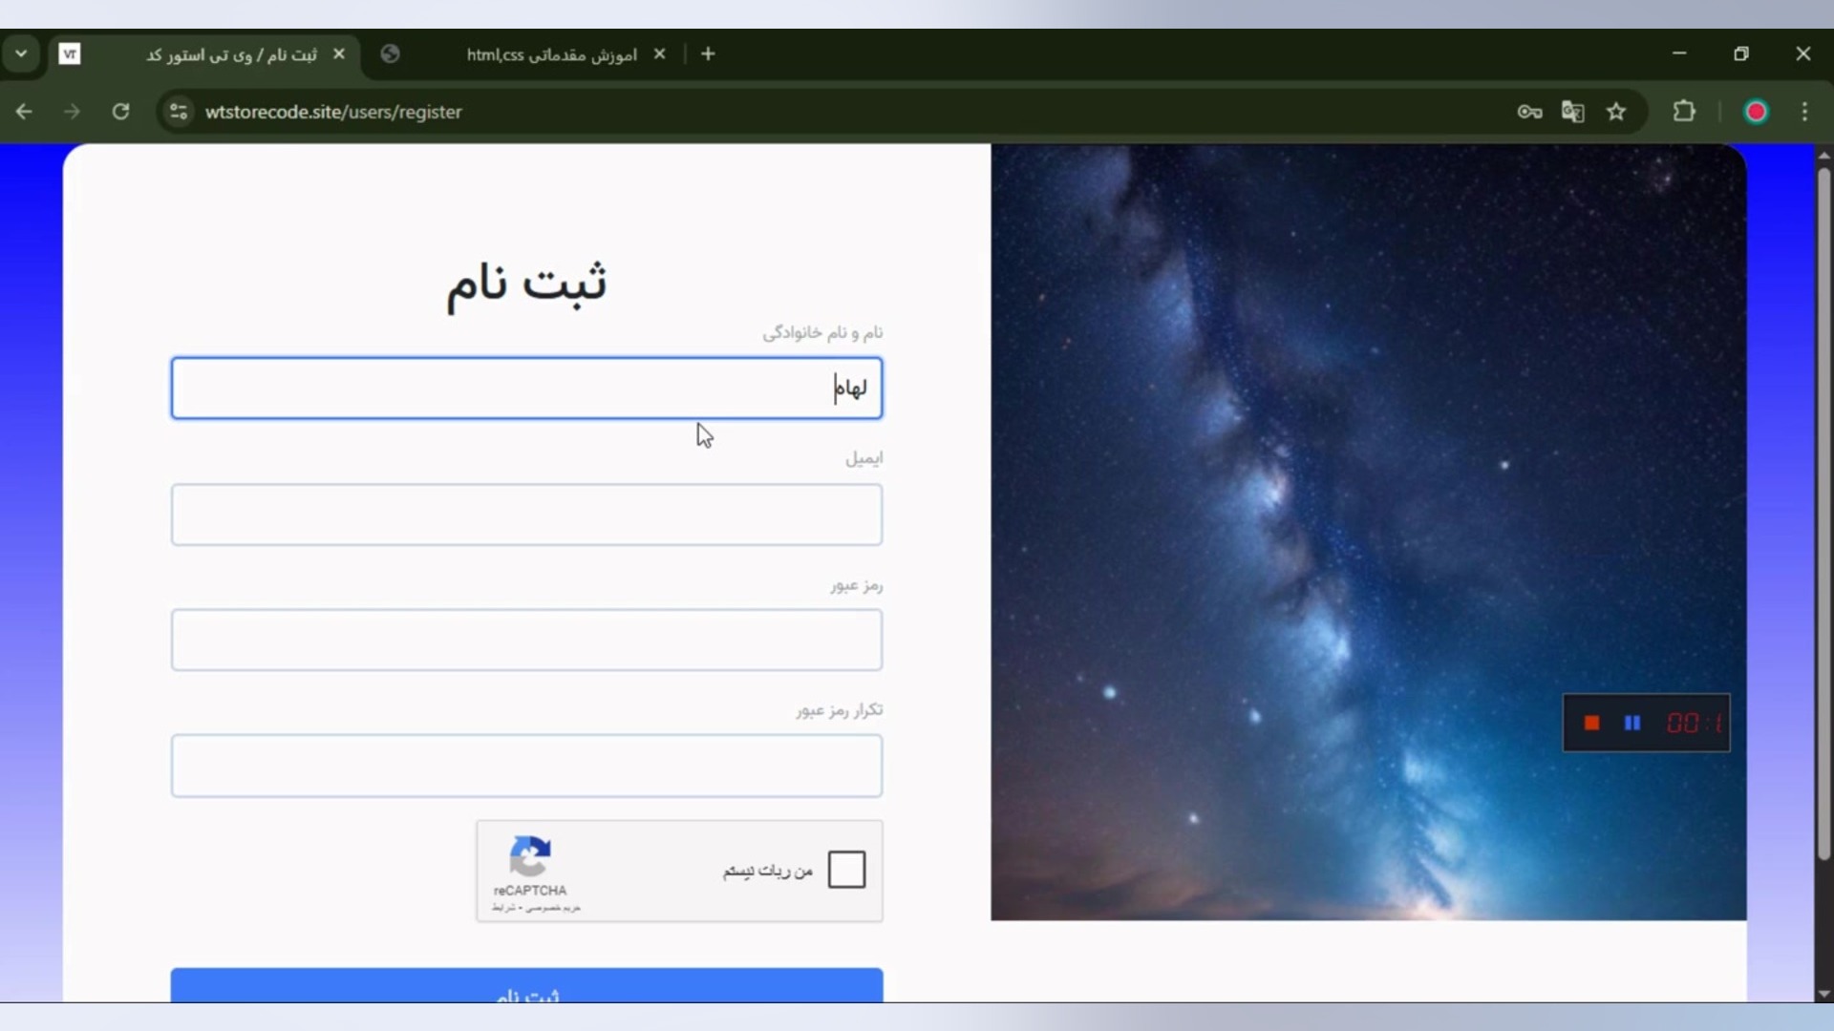1834x1031 pixels.
Task: Click the translate page icon
Action: (x=1572, y=112)
